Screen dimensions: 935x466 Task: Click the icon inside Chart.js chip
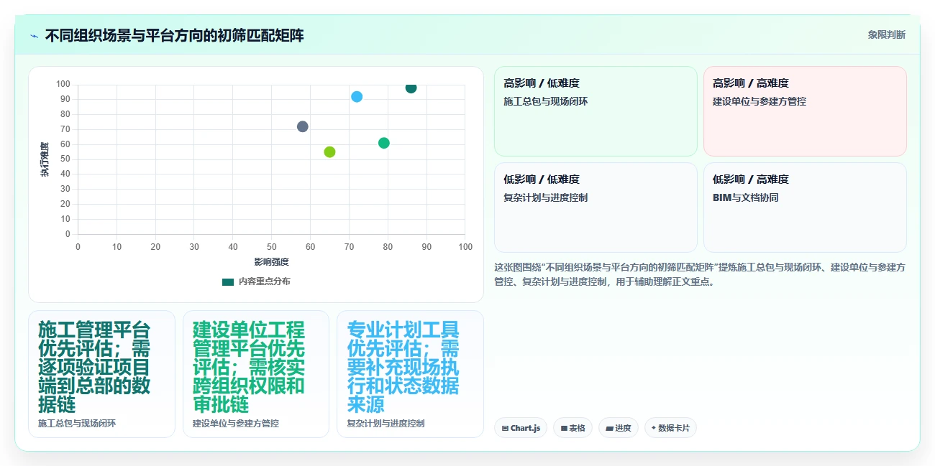click(506, 428)
